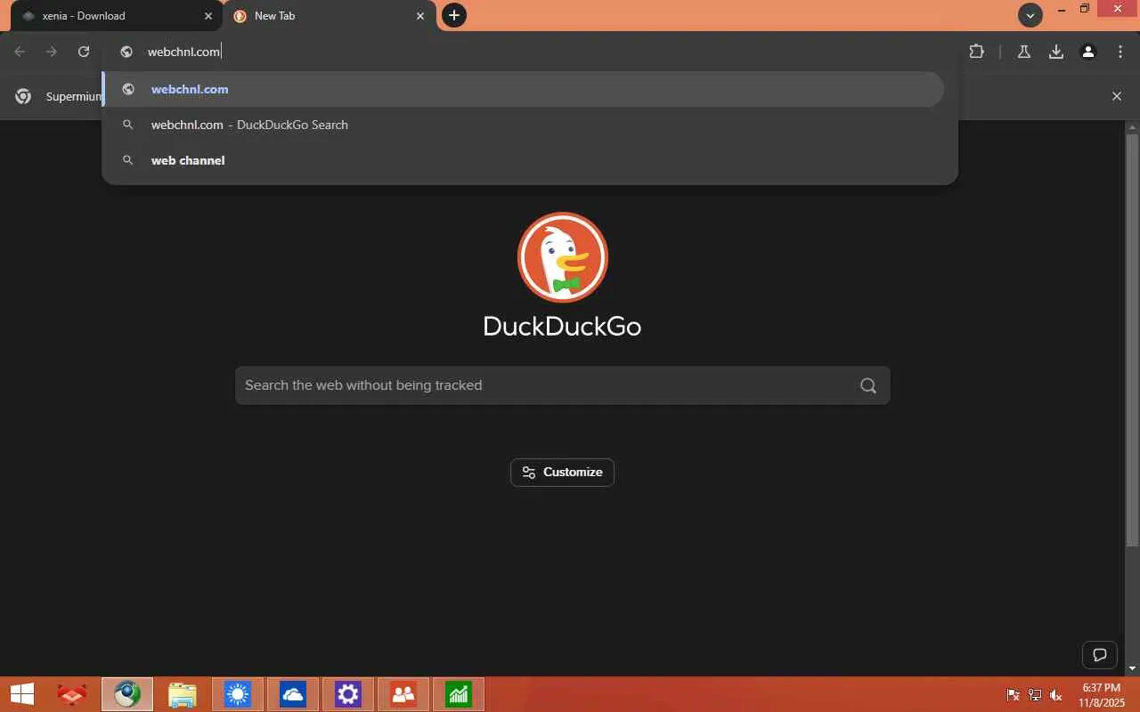Close the 'New Tab' tab

[x=421, y=16]
